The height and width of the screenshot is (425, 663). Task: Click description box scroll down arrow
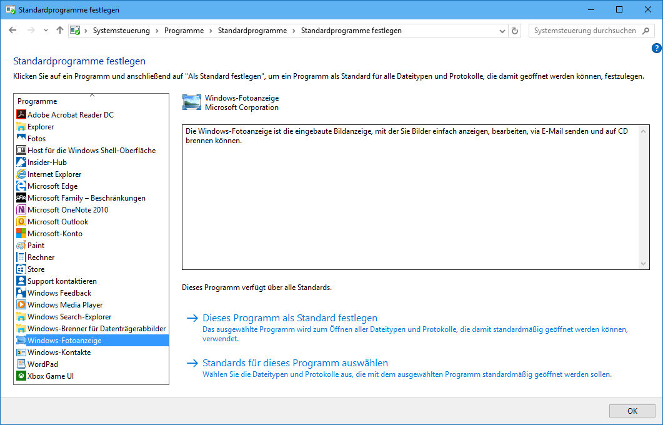click(643, 264)
